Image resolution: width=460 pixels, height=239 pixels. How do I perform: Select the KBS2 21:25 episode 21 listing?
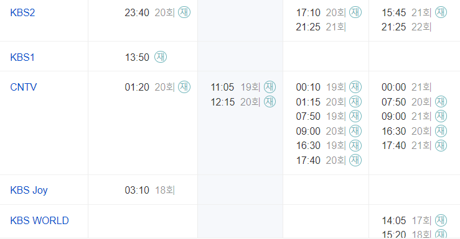pos(321,27)
